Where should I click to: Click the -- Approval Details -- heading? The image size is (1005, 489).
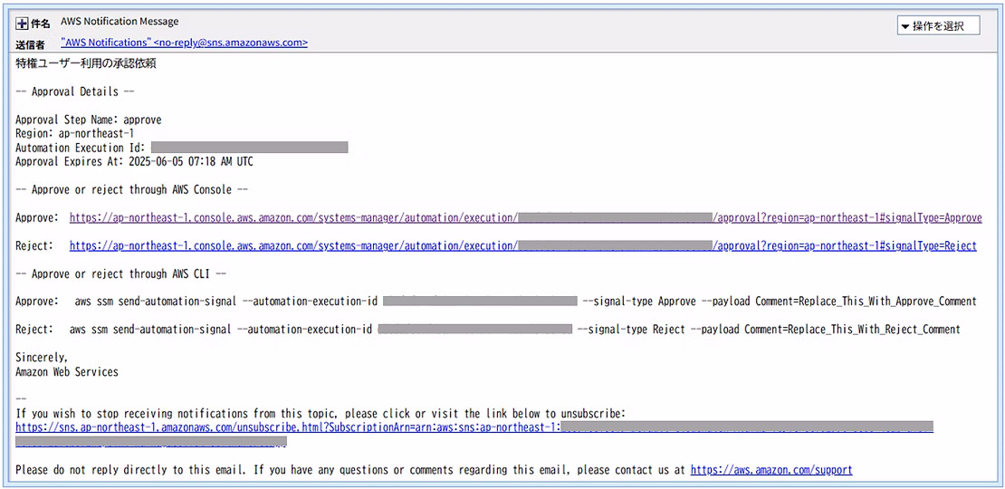coord(75,91)
